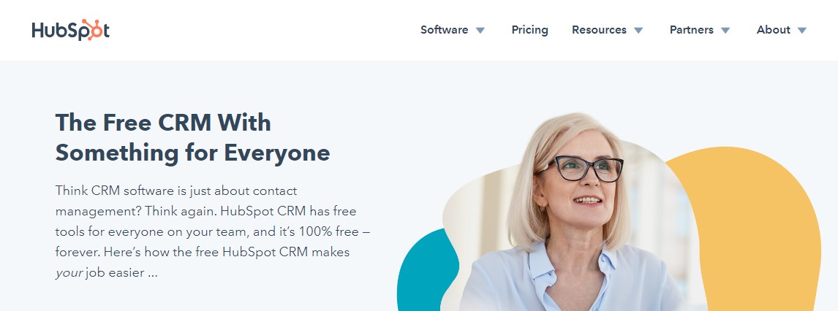Expand the About dropdown arrow

coord(801,31)
